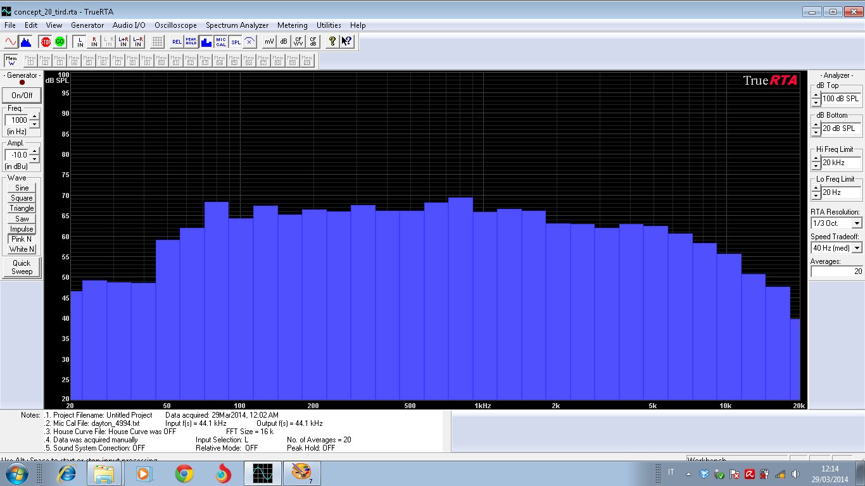This screenshot has width=865, height=486.
Task: Select the Sine waveform option
Action: click(x=22, y=188)
